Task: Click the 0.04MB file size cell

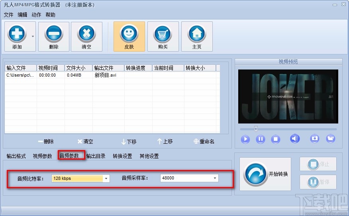Action: click(x=74, y=75)
